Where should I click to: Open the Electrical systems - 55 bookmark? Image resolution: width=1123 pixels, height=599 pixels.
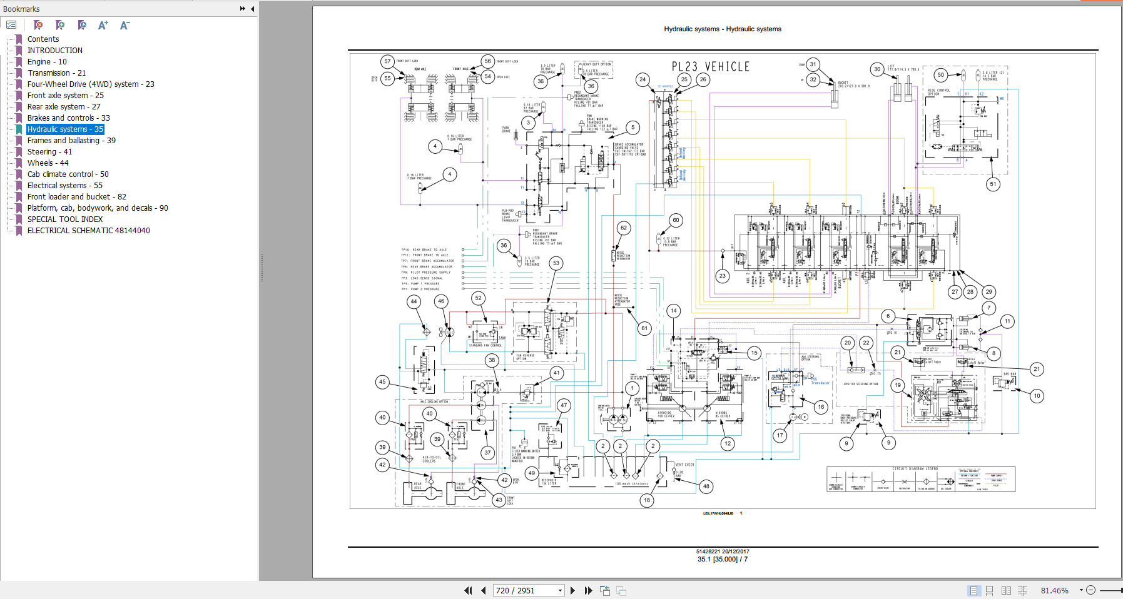65,185
